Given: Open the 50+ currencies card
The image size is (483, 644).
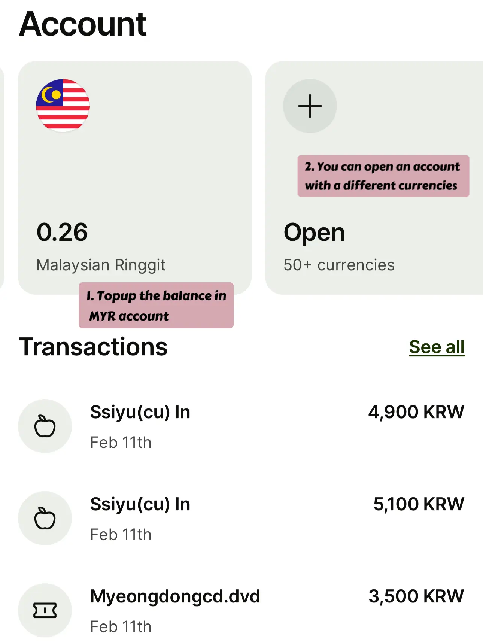Looking at the screenshot, I should [x=374, y=178].
